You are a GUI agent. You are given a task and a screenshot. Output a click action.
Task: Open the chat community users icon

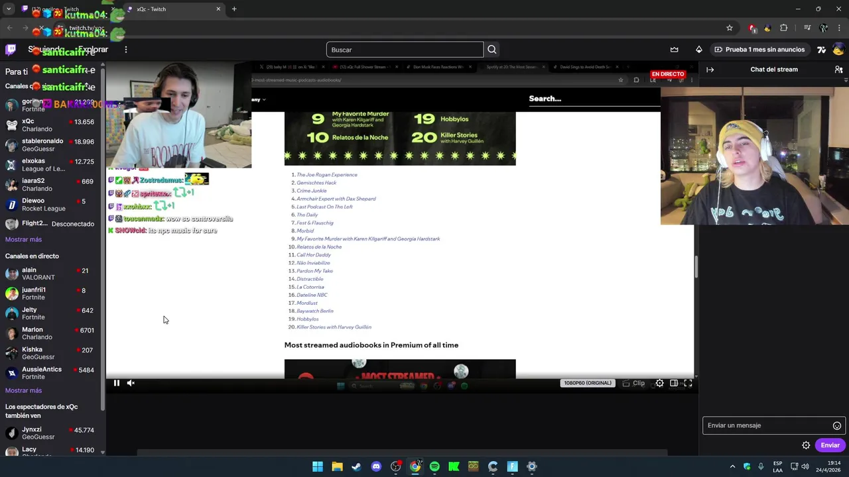tap(838, 70)
